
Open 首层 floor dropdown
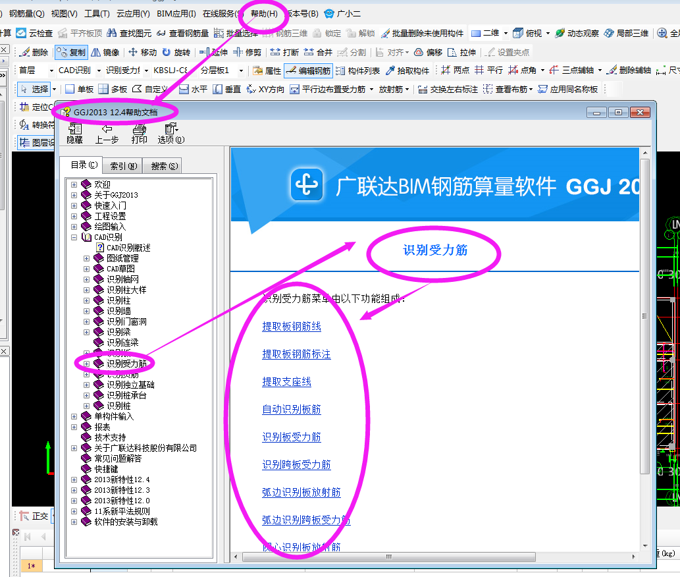51,70
